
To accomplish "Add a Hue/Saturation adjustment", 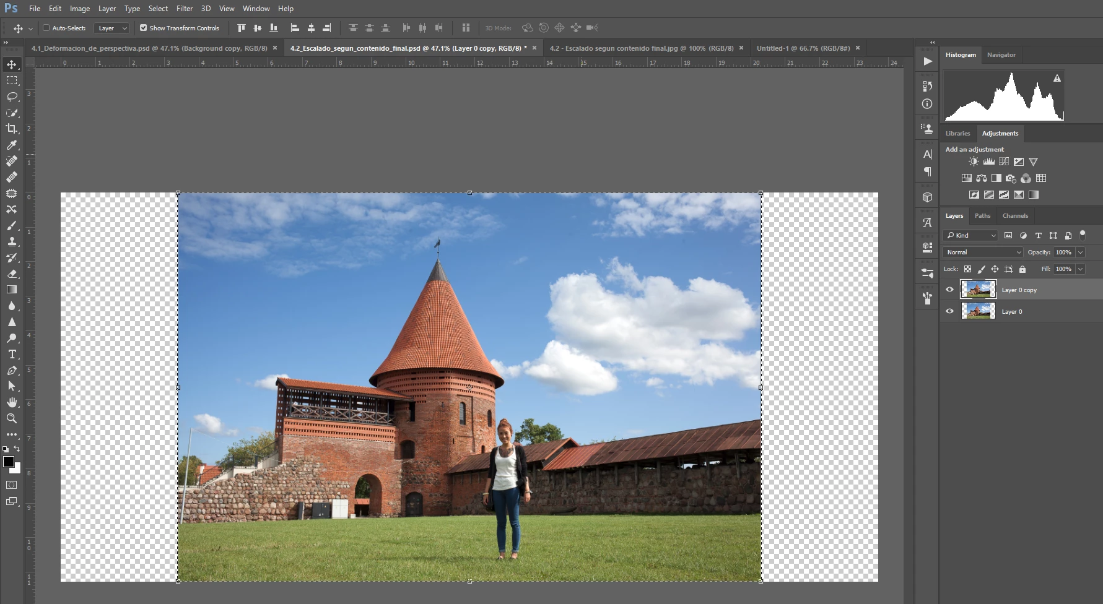I will pyautogui.click(x=967, y=178).
